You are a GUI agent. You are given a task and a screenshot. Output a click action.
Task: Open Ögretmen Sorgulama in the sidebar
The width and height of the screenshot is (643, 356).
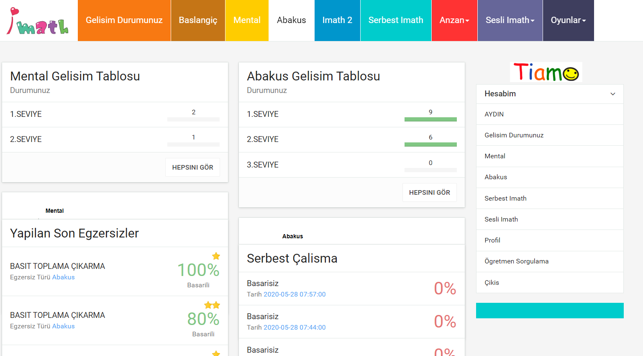tap(550, 261)
